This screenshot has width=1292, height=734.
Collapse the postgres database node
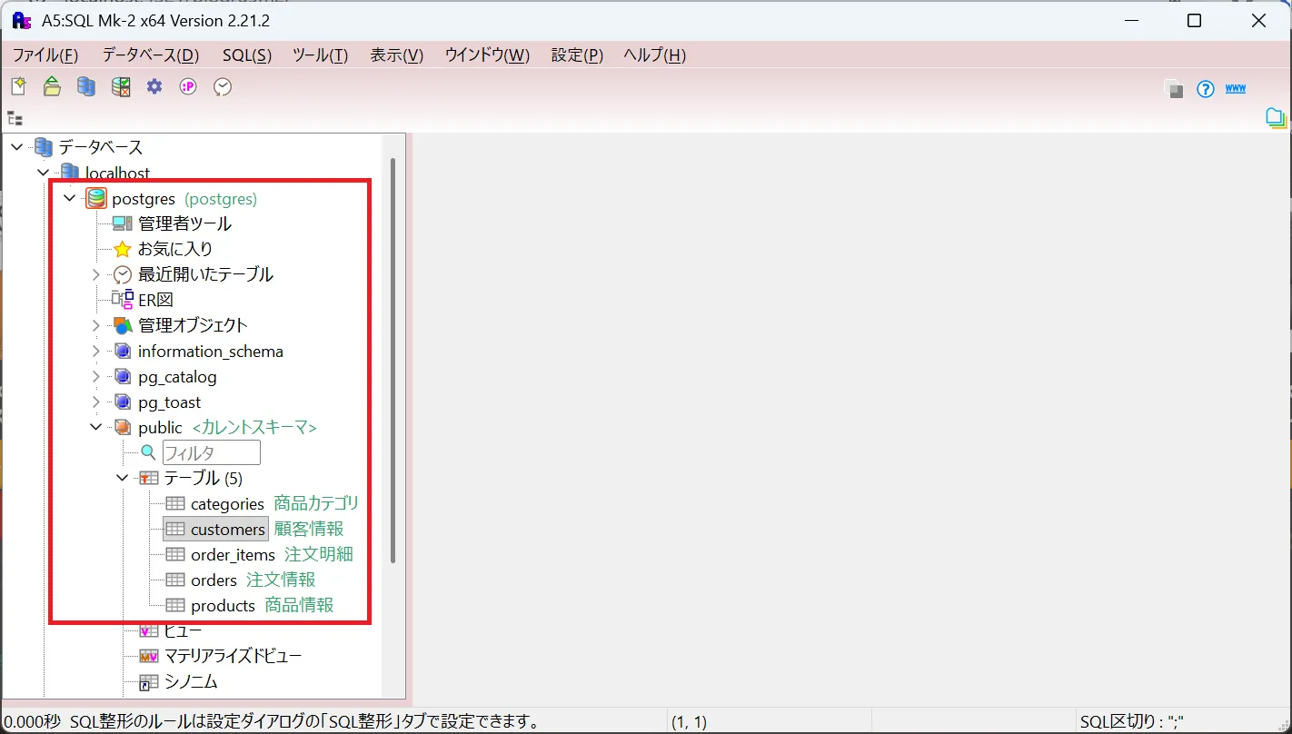69,198
